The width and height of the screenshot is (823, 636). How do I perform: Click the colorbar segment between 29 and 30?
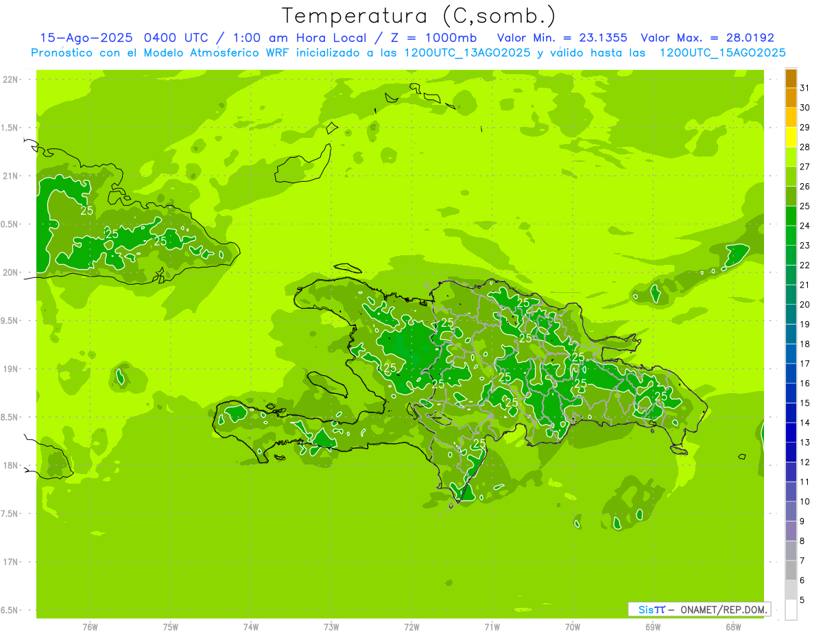tap(791, 117)
